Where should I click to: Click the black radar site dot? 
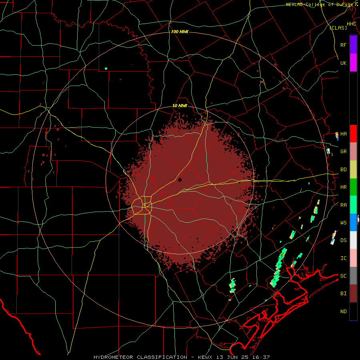tap(180, 180)
